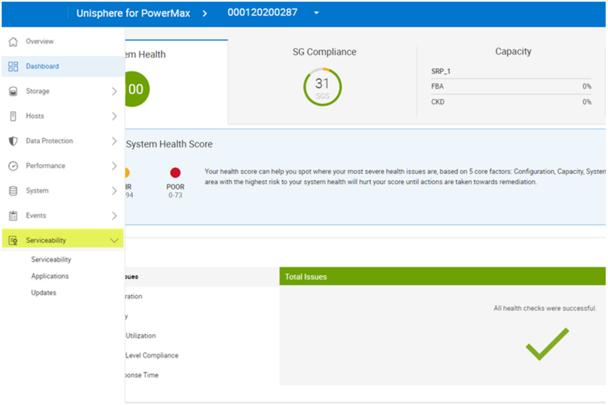Click the Serviceability certificate icon
This screenshot has height=405, width=608.
13,240
